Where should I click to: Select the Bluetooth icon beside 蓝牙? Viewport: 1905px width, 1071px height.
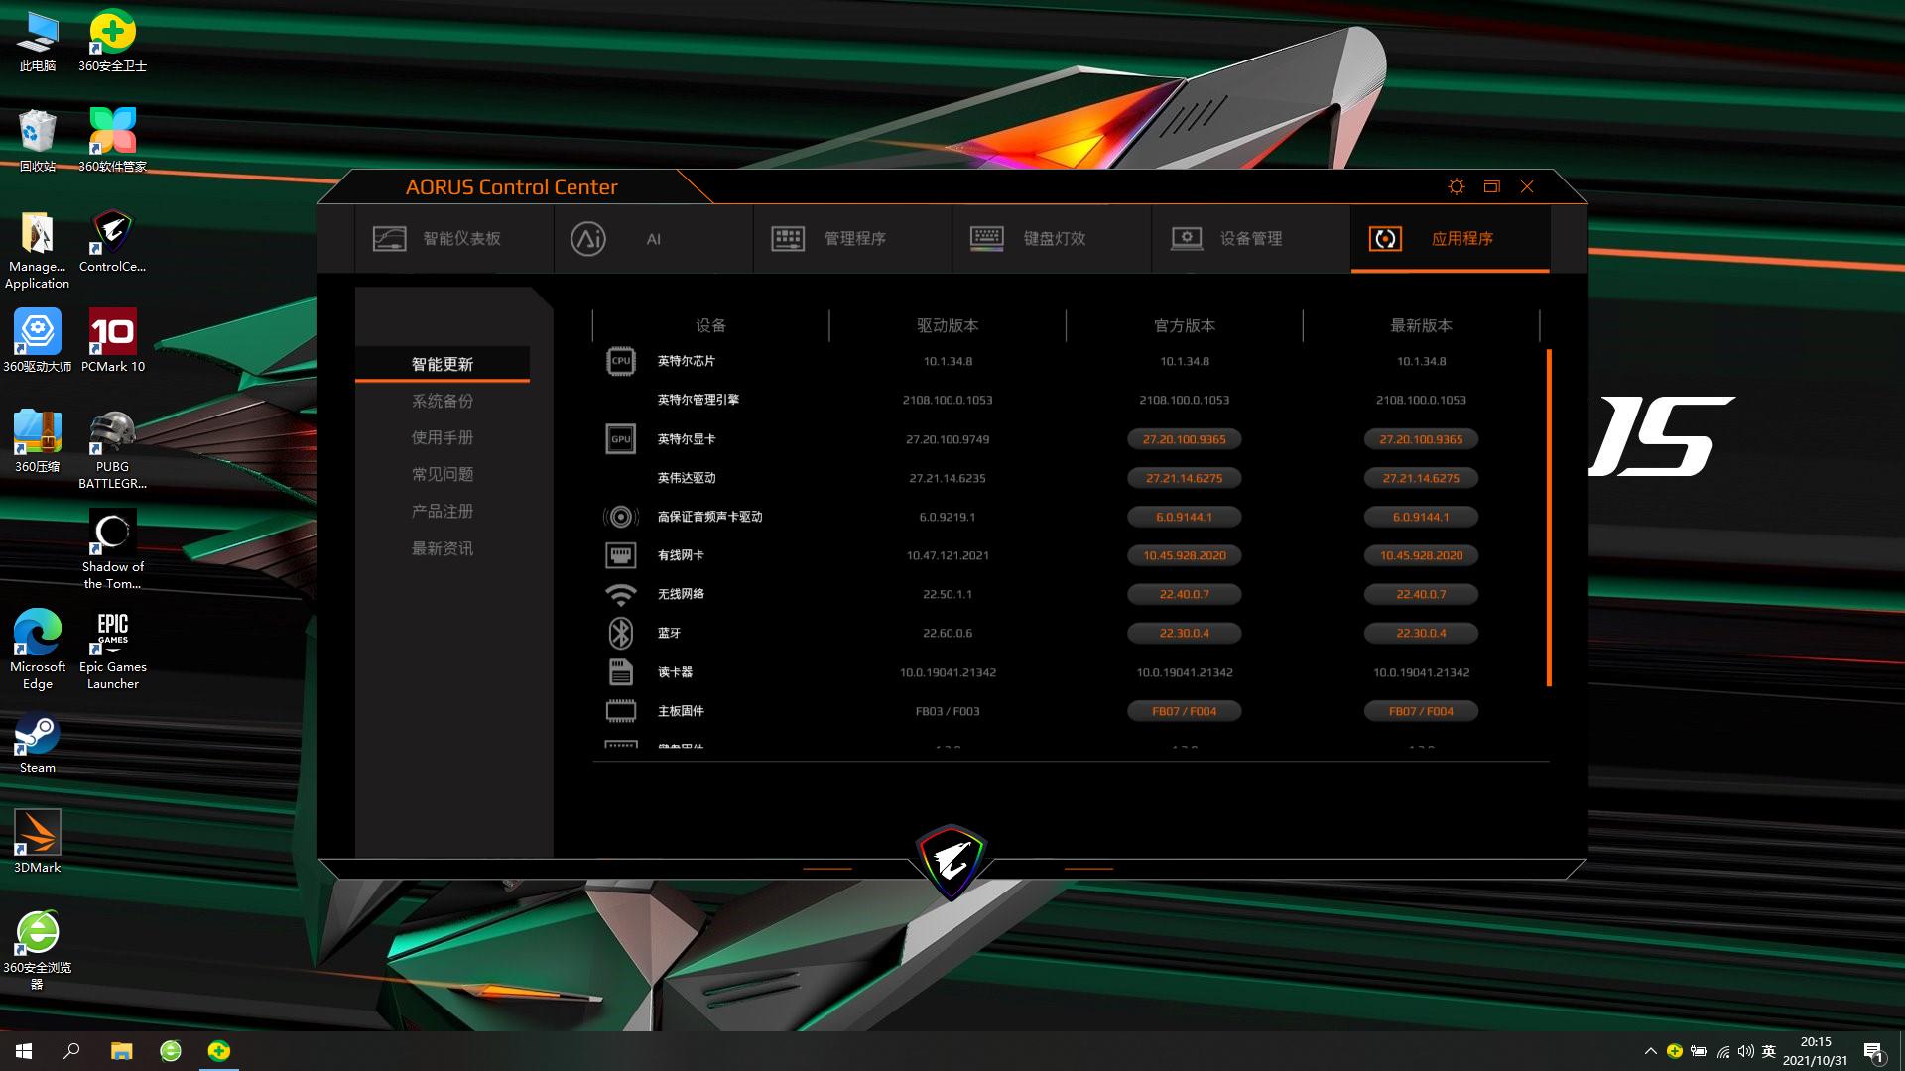(x=621, y=633)
